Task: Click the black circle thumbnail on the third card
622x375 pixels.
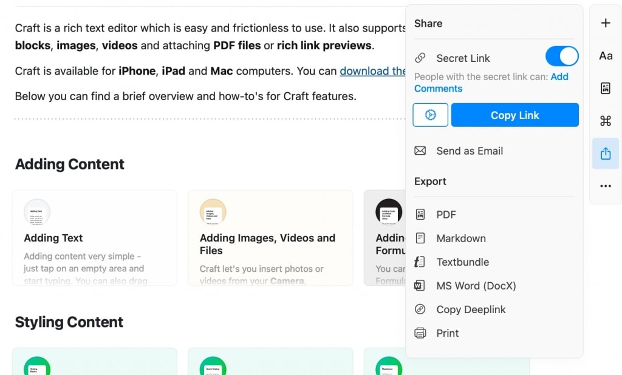Action: coord(389,212)
